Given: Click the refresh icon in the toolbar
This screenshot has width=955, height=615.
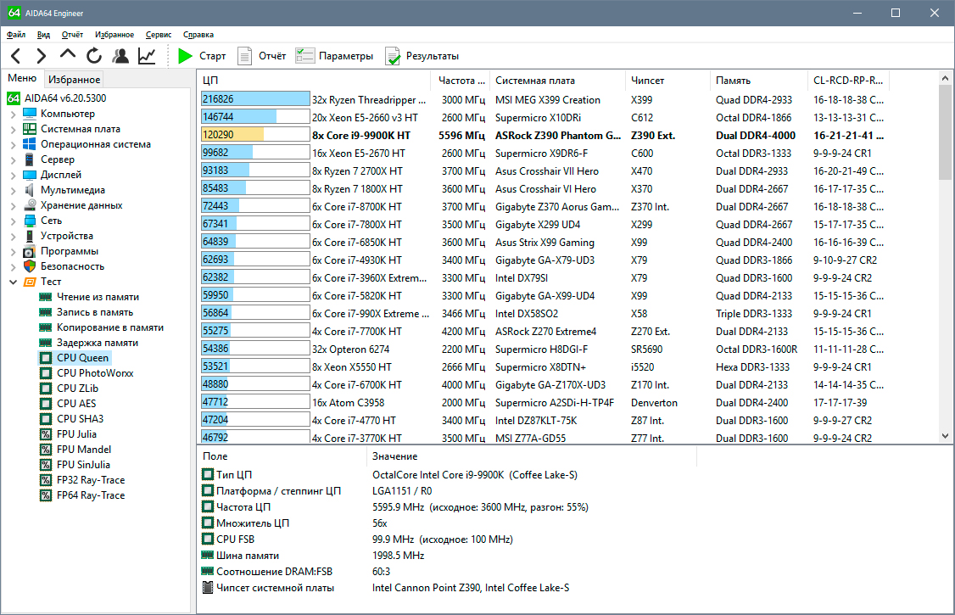Looking at the screenshot, I should click(x=94, y=56).
